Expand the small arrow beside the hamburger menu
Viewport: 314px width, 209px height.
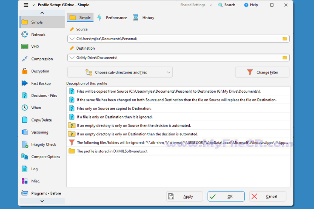[34, 5]
